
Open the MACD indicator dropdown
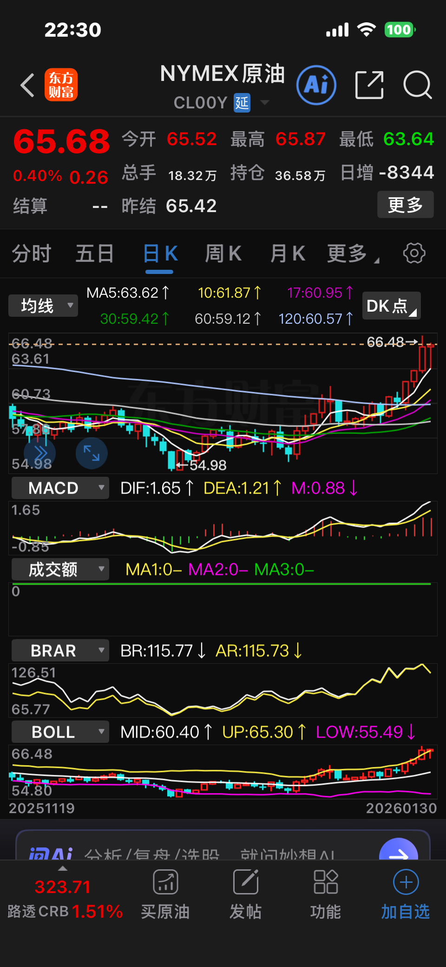point(60,488)
